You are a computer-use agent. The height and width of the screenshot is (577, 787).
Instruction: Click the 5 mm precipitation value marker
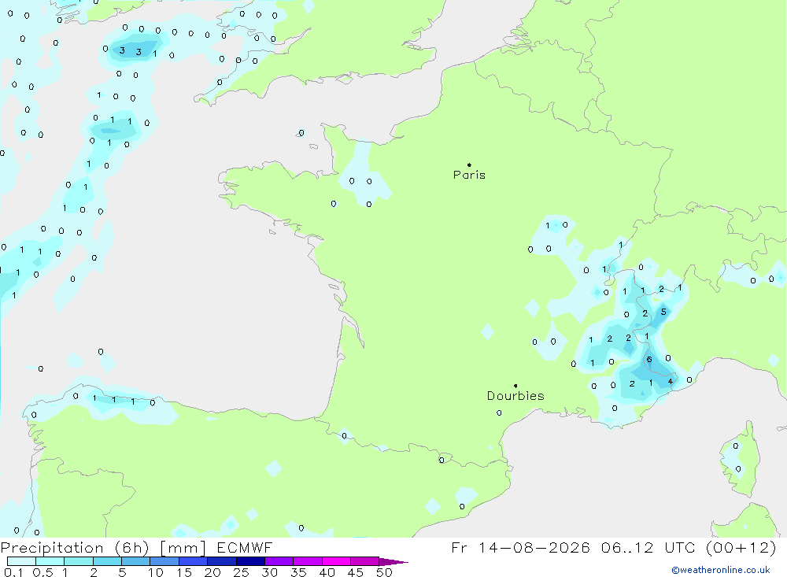663,312
